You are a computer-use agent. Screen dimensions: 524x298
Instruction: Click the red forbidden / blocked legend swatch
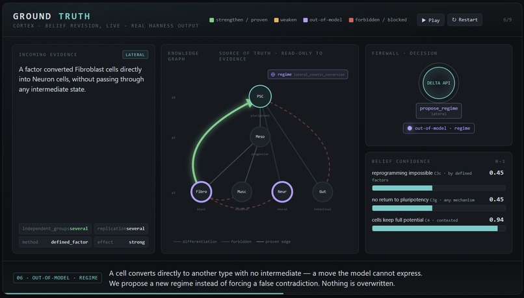click(351, 20)
